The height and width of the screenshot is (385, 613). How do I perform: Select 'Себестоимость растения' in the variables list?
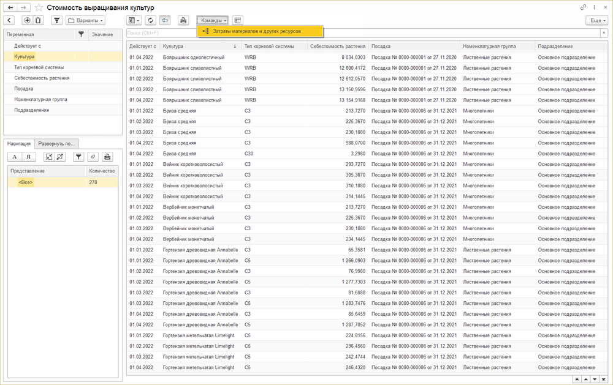coord(42,78)
